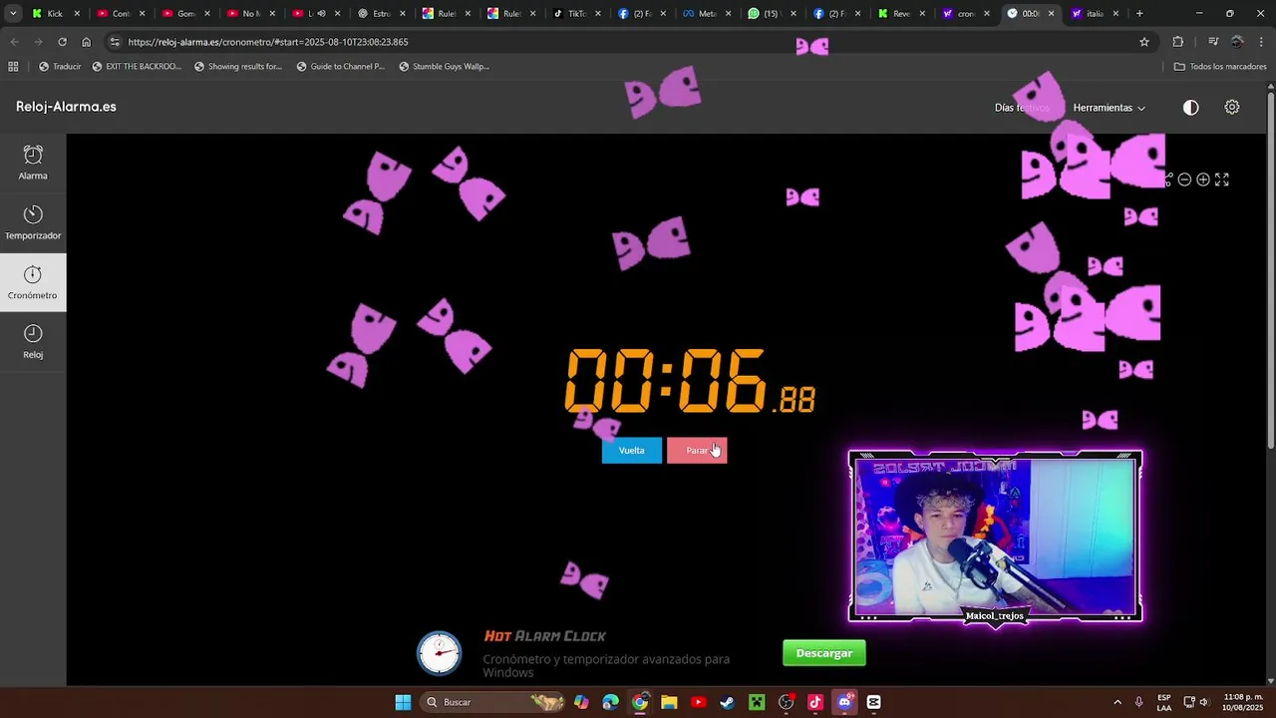Open OBS Studio from taskbar

(x=786, y=702)
